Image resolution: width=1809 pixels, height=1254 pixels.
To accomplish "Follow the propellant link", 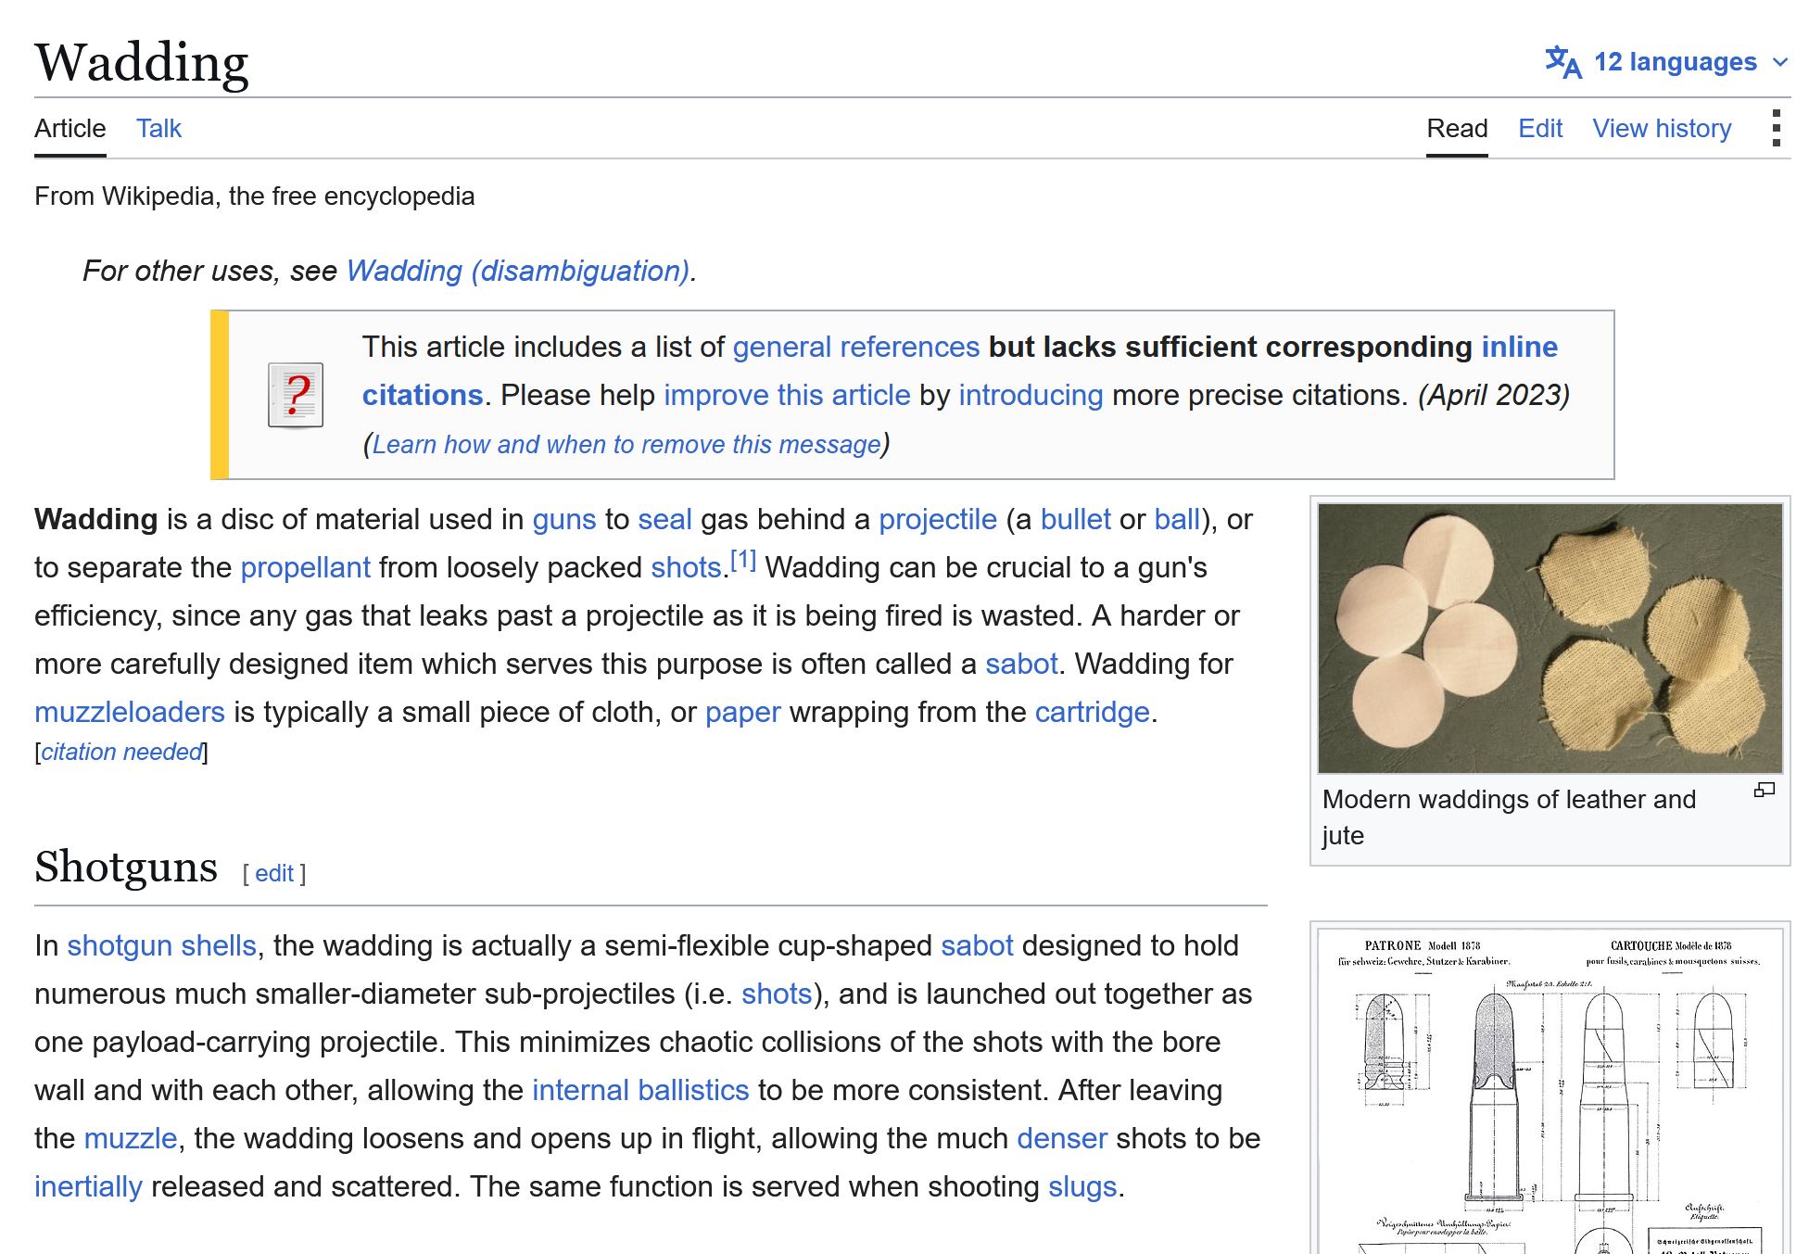I will tap(305, 567).
